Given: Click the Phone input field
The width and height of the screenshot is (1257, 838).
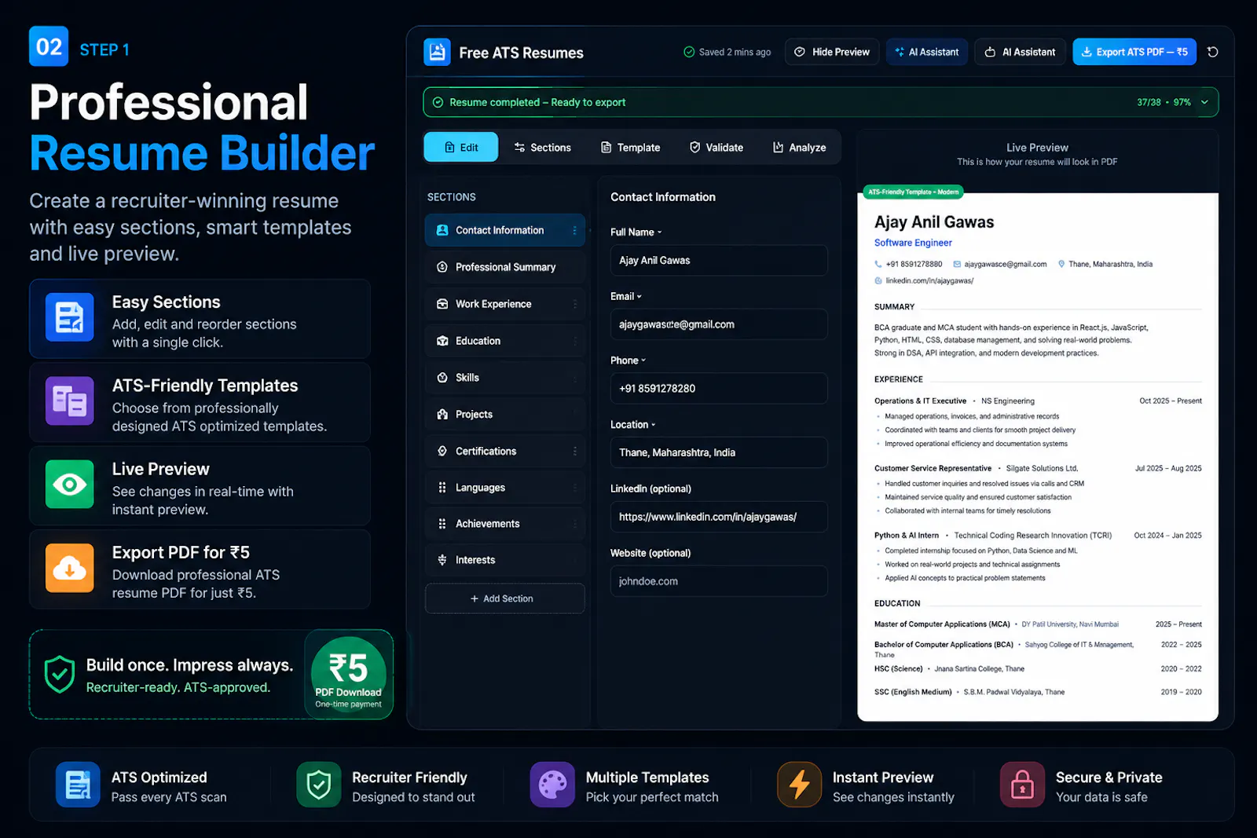Looking at the screenshot, I should click(719, 388).
